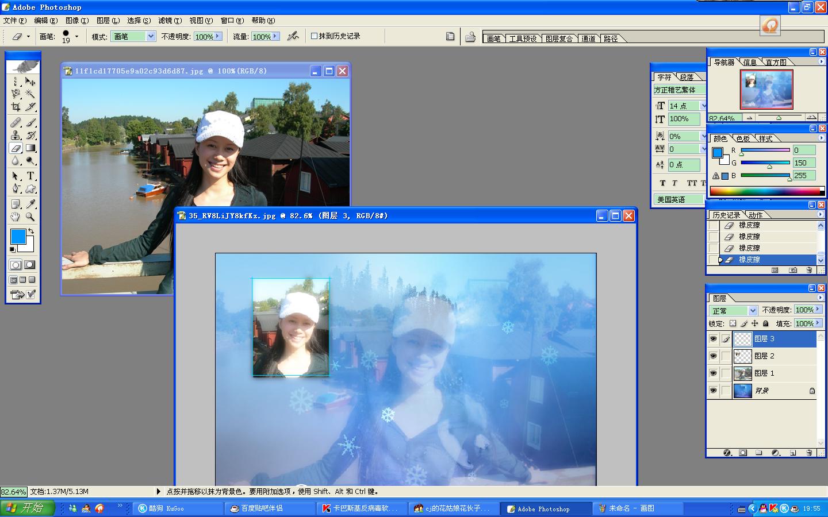Add a layer style from Layers panel
This screenshot has height=517, width=828.
point(727,453)
